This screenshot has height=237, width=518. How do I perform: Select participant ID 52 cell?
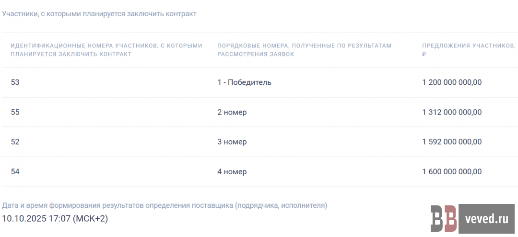coord(15,142)
